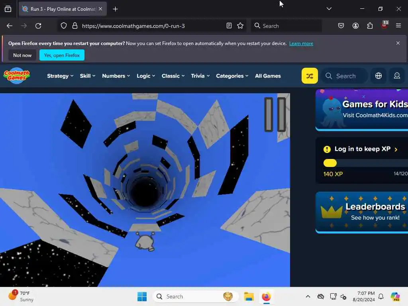Click Yes, open Firefox button
Screen dimensions: 408x306
tap(62, 55)
